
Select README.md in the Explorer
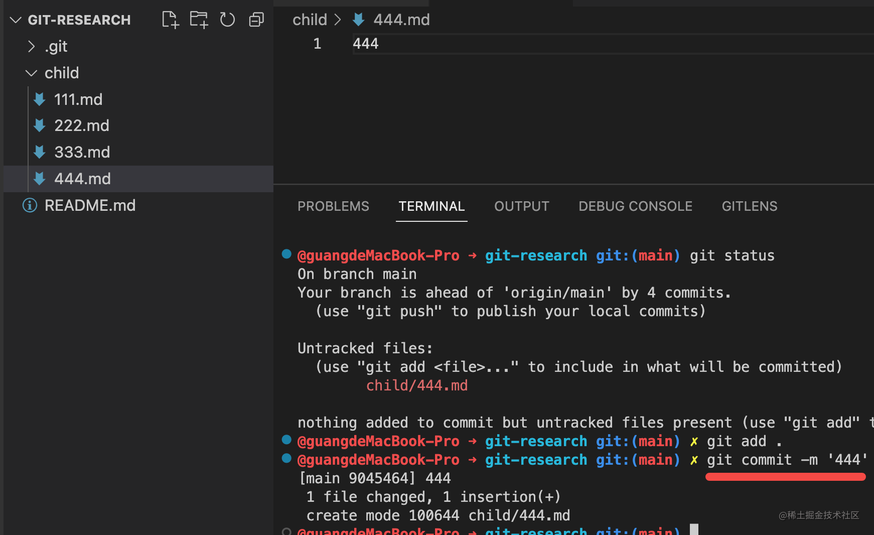pyautogui.click(x=90, y=205)
